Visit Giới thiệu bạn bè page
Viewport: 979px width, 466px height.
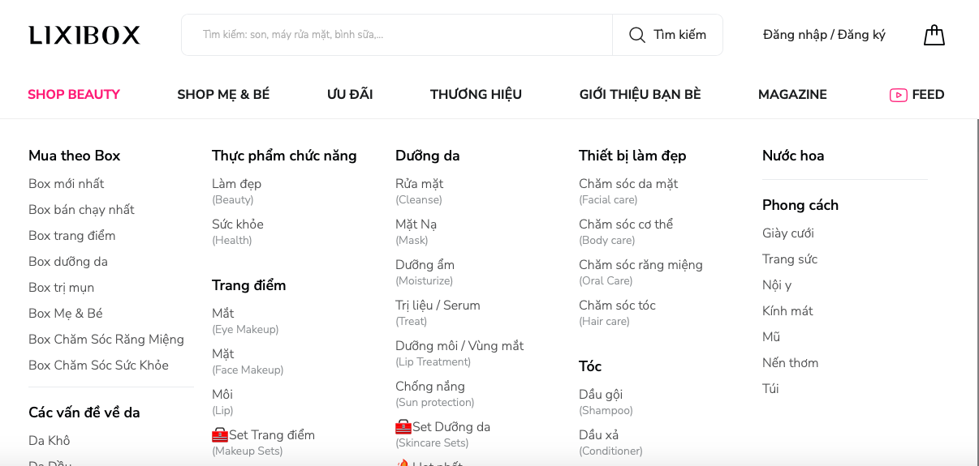click(x=640, y=95)
